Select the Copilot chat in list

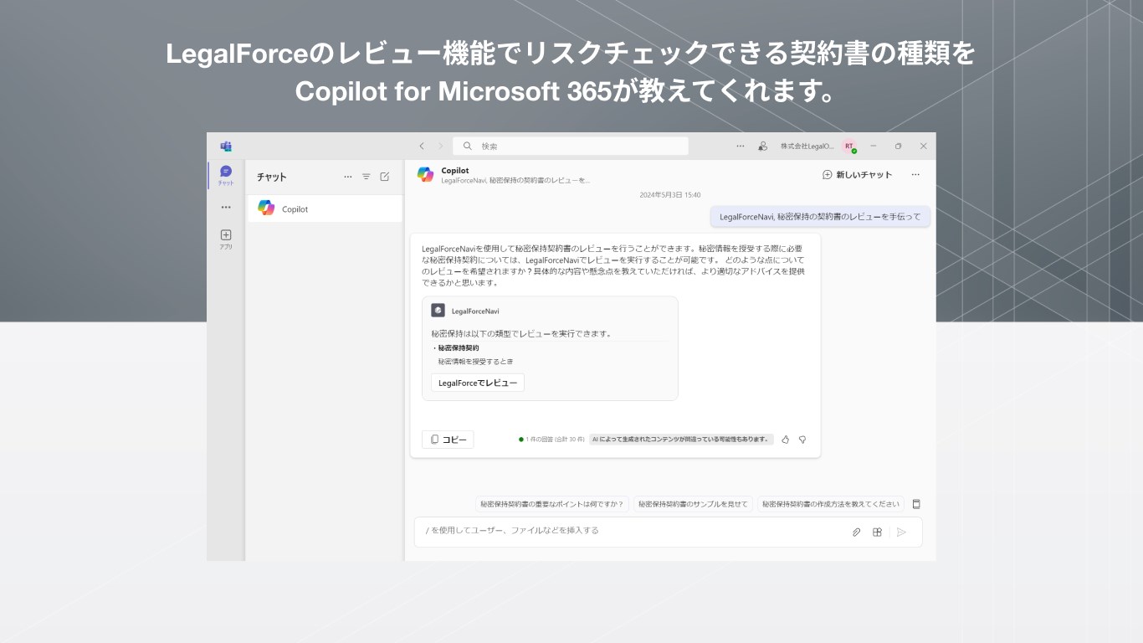coord(325,208)
